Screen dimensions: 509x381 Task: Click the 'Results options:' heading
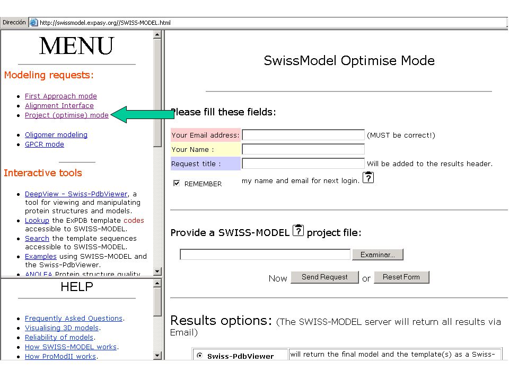[221, 321]
